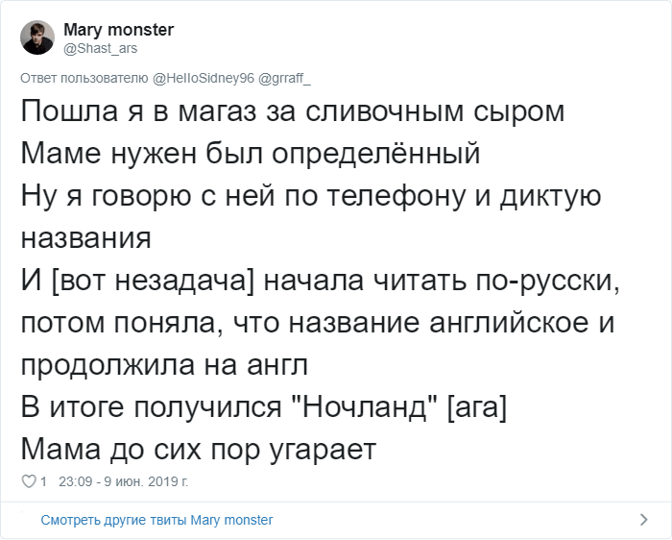Click the word "Ночланд" in the tweet

366,406
